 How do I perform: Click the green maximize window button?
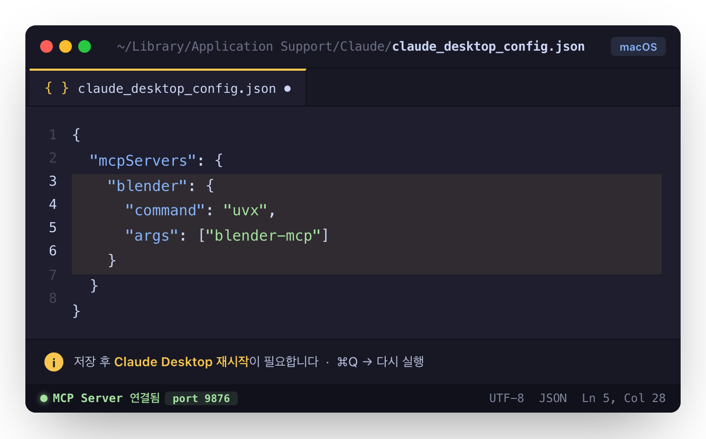pos(85,46)
